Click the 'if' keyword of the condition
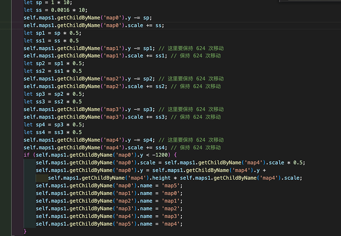This screenshot has height=236, width=341. [x=26, y=155]
